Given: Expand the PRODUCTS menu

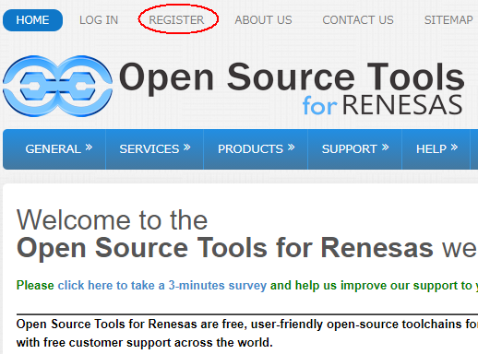Looking at the screenshot, I should click(x=256, y=149).
